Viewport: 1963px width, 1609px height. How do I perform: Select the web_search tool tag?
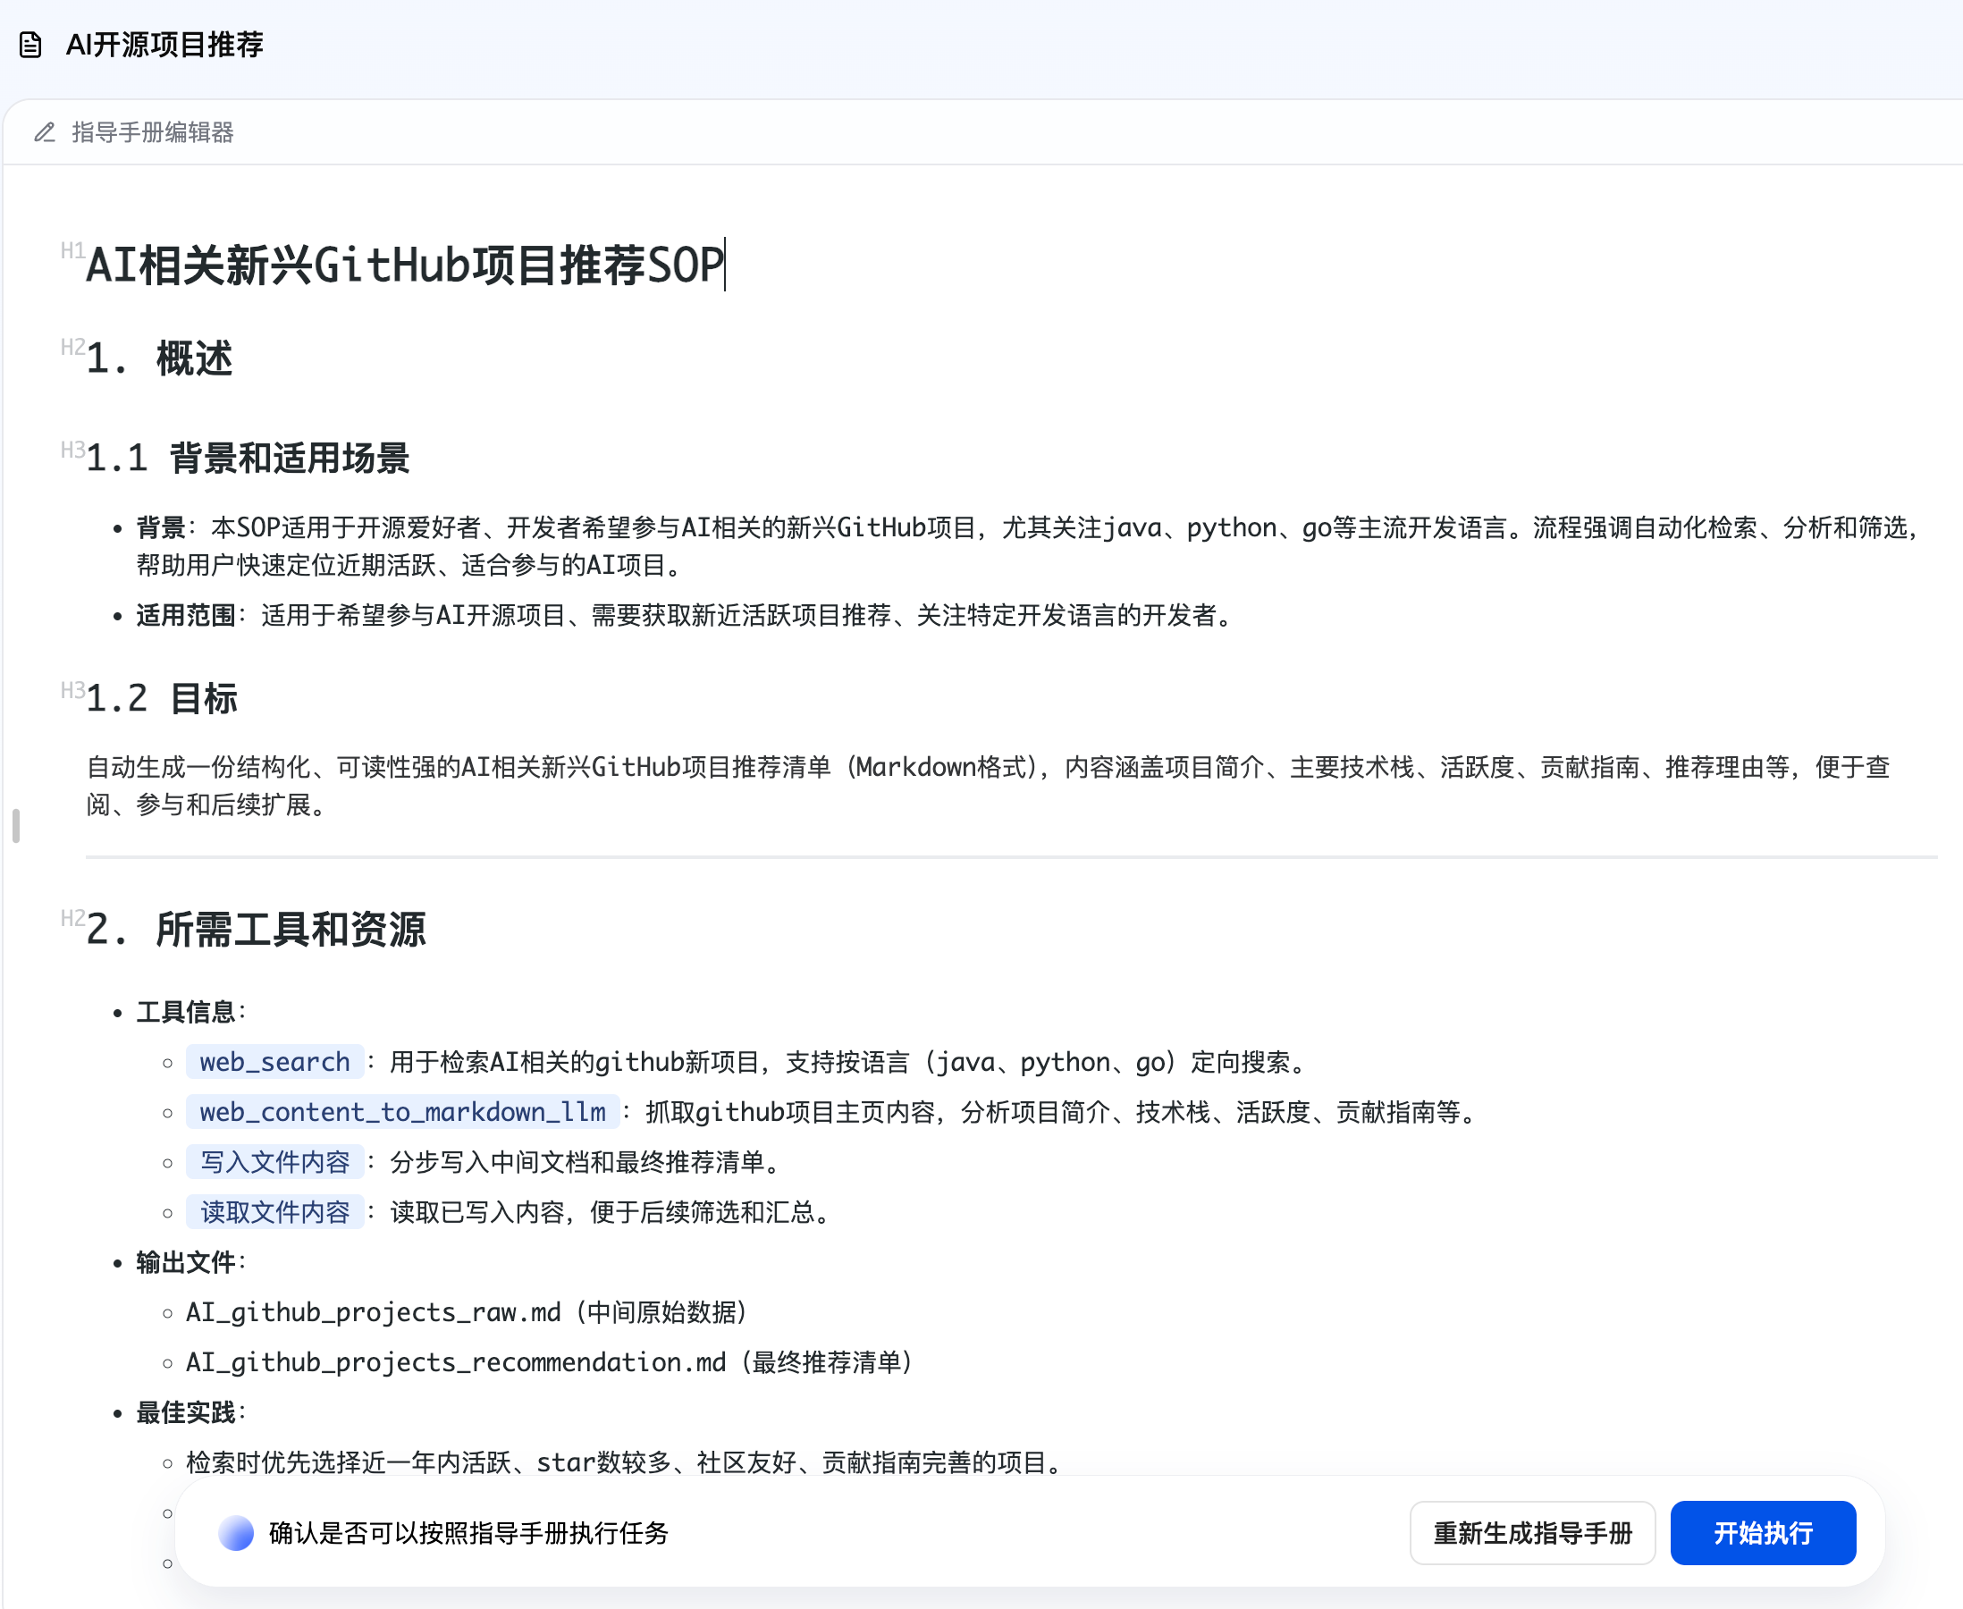[275, 1061]
